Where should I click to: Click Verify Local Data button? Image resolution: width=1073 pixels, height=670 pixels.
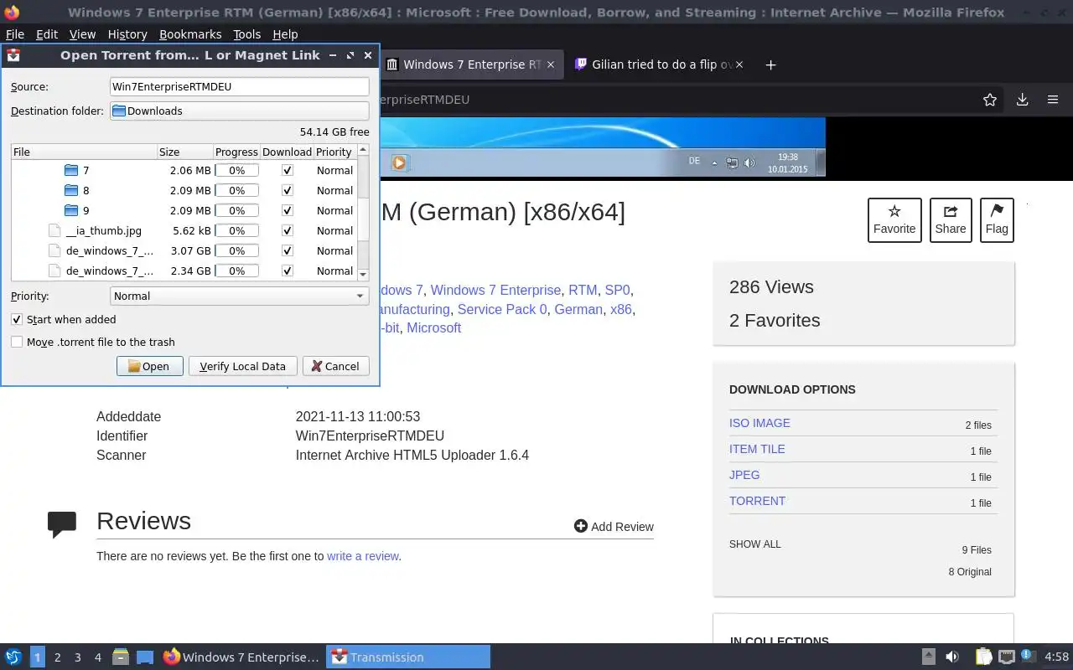coord(242,366)
